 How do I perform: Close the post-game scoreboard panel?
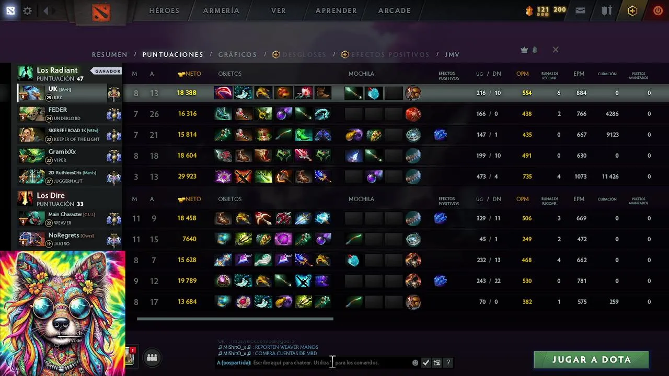click(x=556, y=50)
